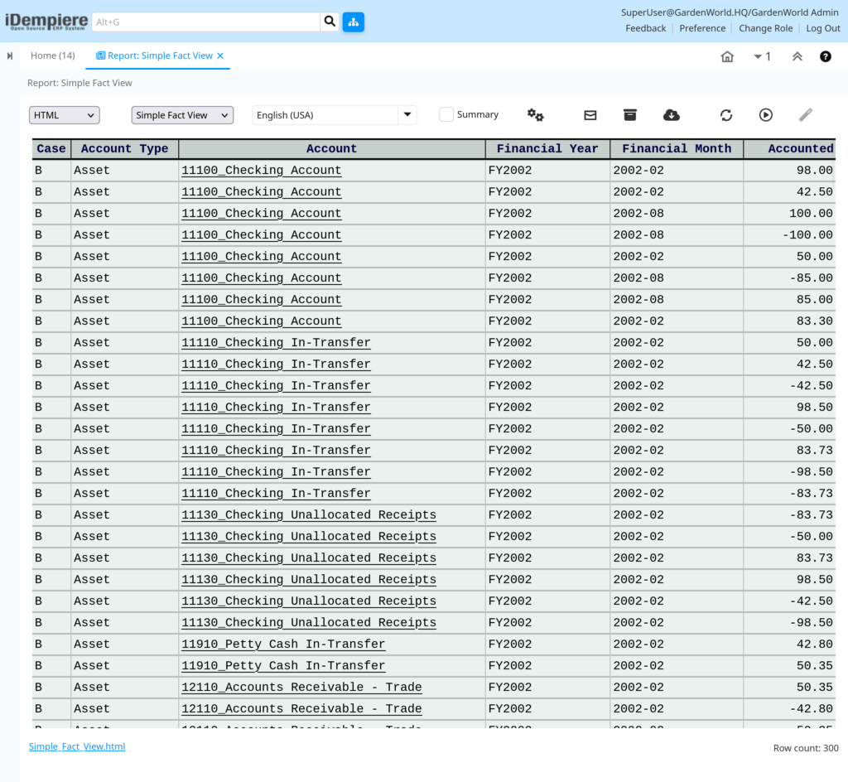Open report customization gears icon
The image size is (848, 782).
pos(536,114)
